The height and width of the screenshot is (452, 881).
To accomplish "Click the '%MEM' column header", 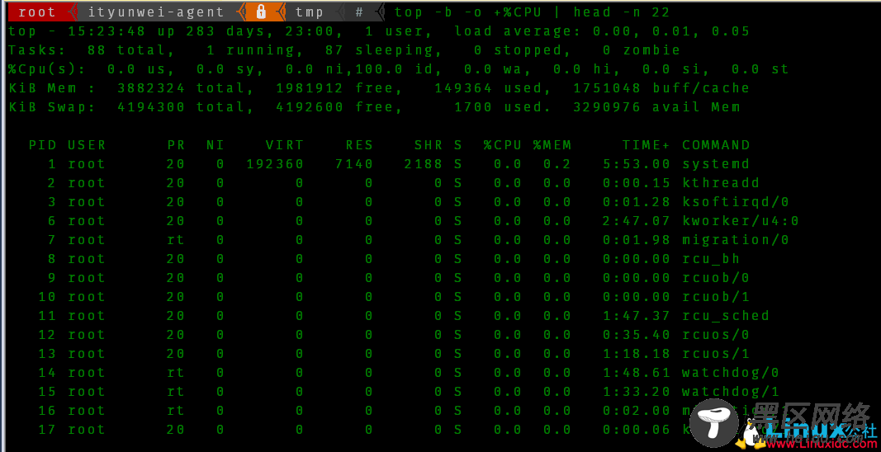I will [552, 145].
